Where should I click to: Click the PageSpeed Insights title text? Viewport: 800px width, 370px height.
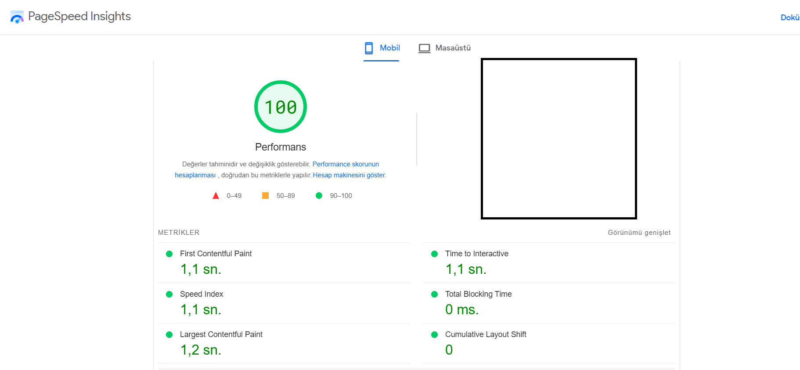pyautogui.click(x=79, y=17)
